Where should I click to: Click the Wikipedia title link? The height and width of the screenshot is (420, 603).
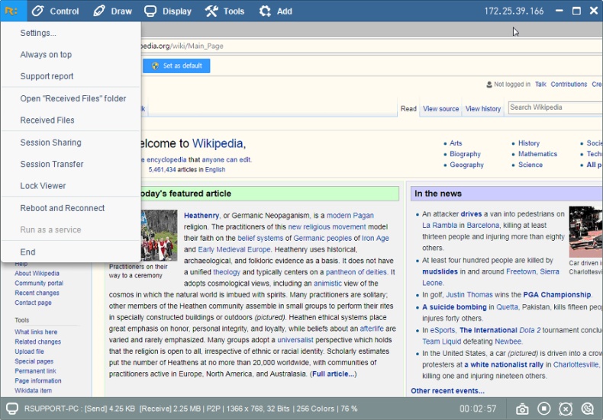tap(218, 143)
